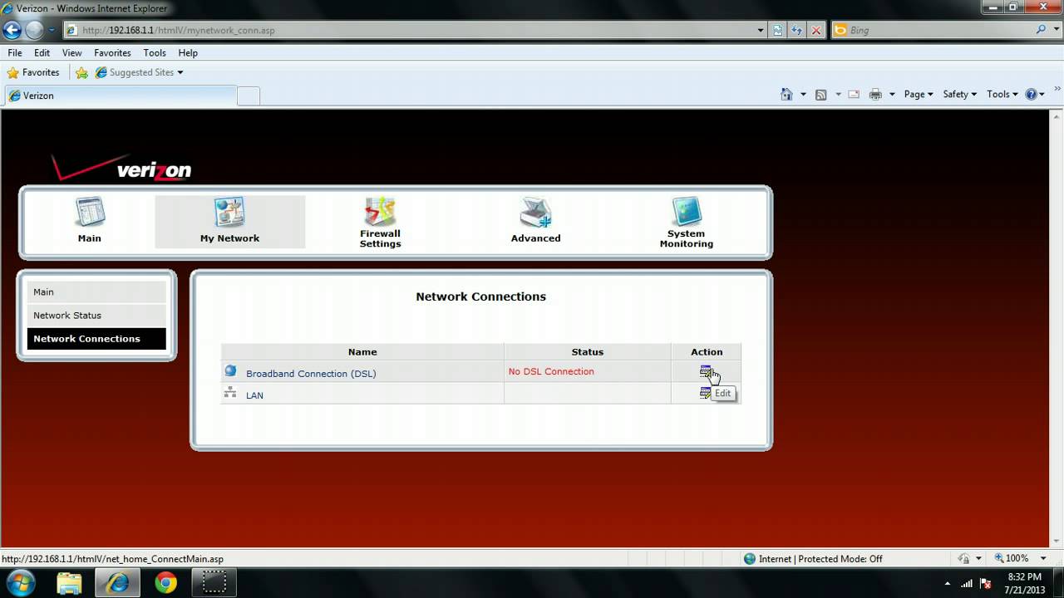This screenshot has height=598, width=1064.
Task: Click the network icon beside LAN
Action: point(230,393)
